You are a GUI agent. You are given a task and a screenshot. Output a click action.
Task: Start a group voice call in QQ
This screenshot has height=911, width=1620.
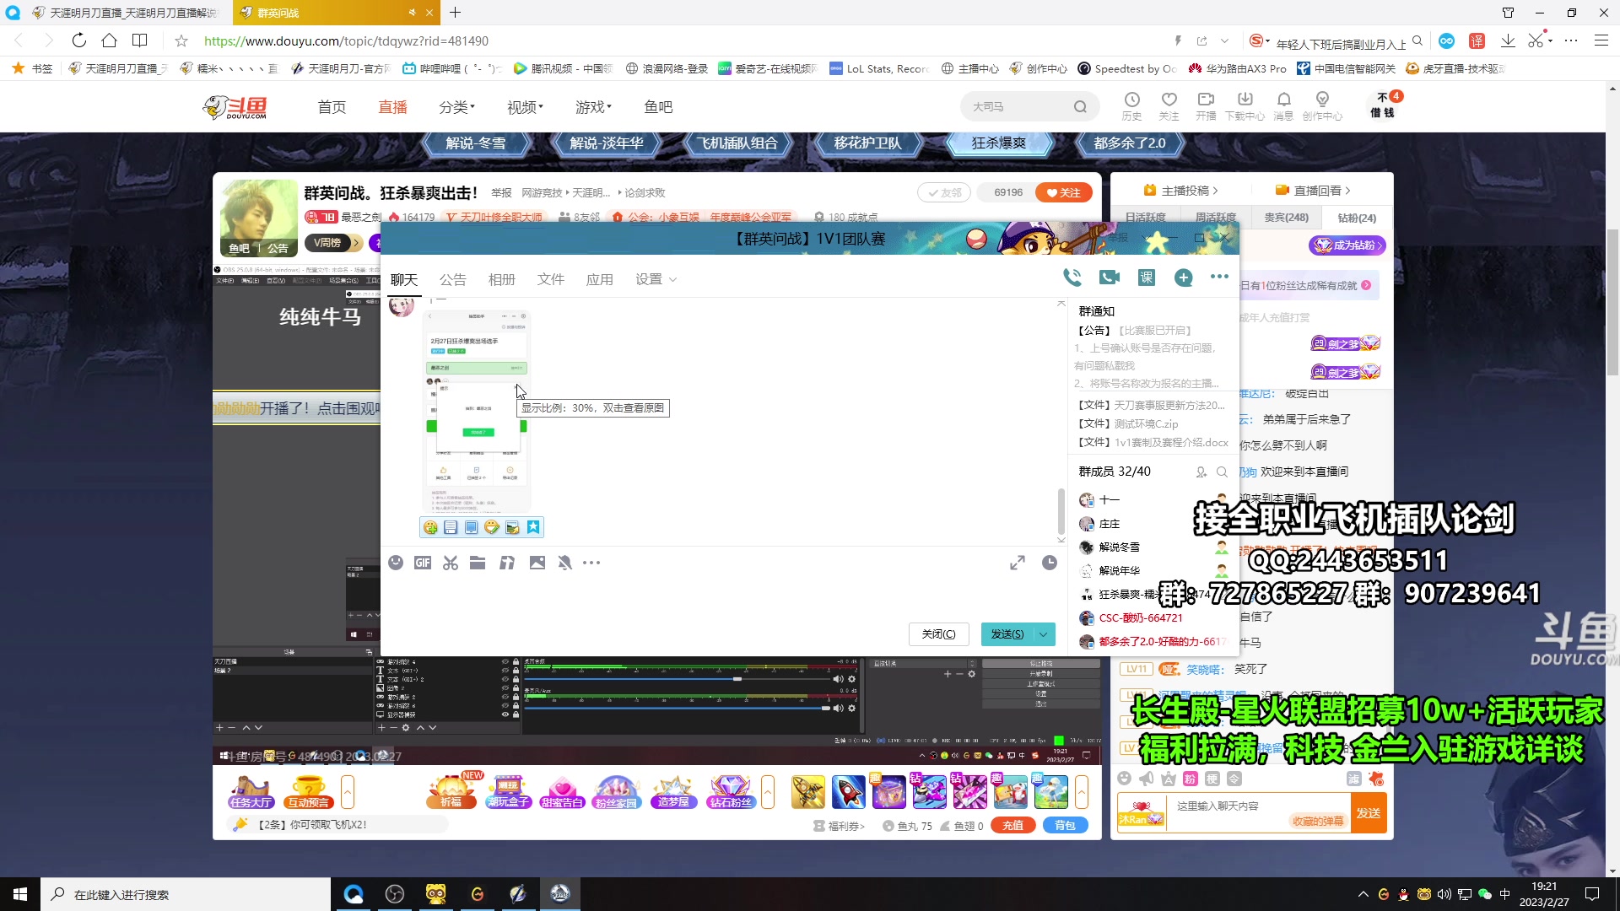1072,277
